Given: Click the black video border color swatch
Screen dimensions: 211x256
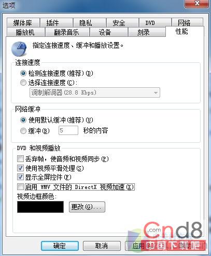Looking at the screenshot, I should (x=40, y=207).
